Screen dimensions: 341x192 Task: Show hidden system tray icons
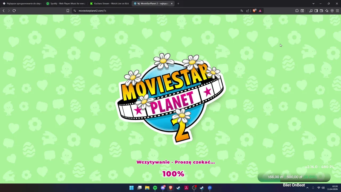(307, 188)
